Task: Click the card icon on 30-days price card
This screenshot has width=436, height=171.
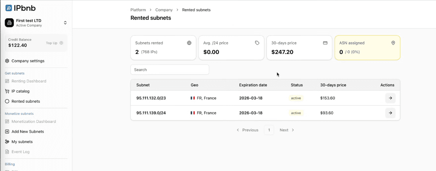Action: (325, 43)
